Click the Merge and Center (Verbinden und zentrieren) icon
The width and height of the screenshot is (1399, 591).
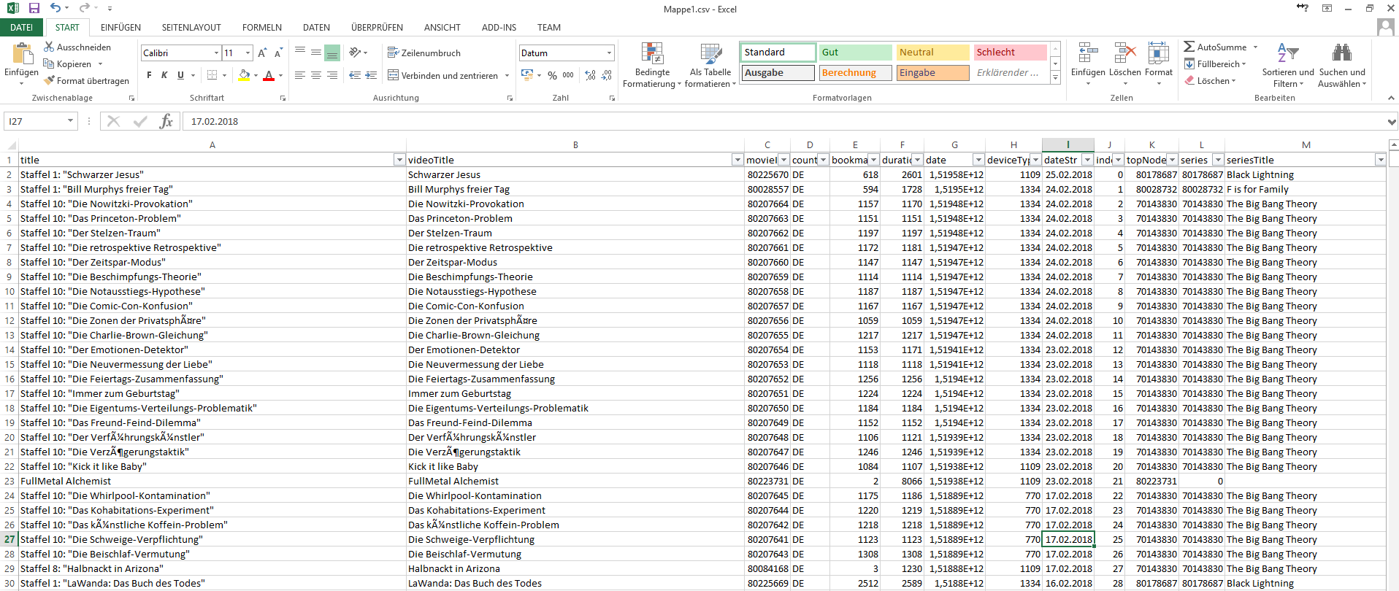[393, 75]
